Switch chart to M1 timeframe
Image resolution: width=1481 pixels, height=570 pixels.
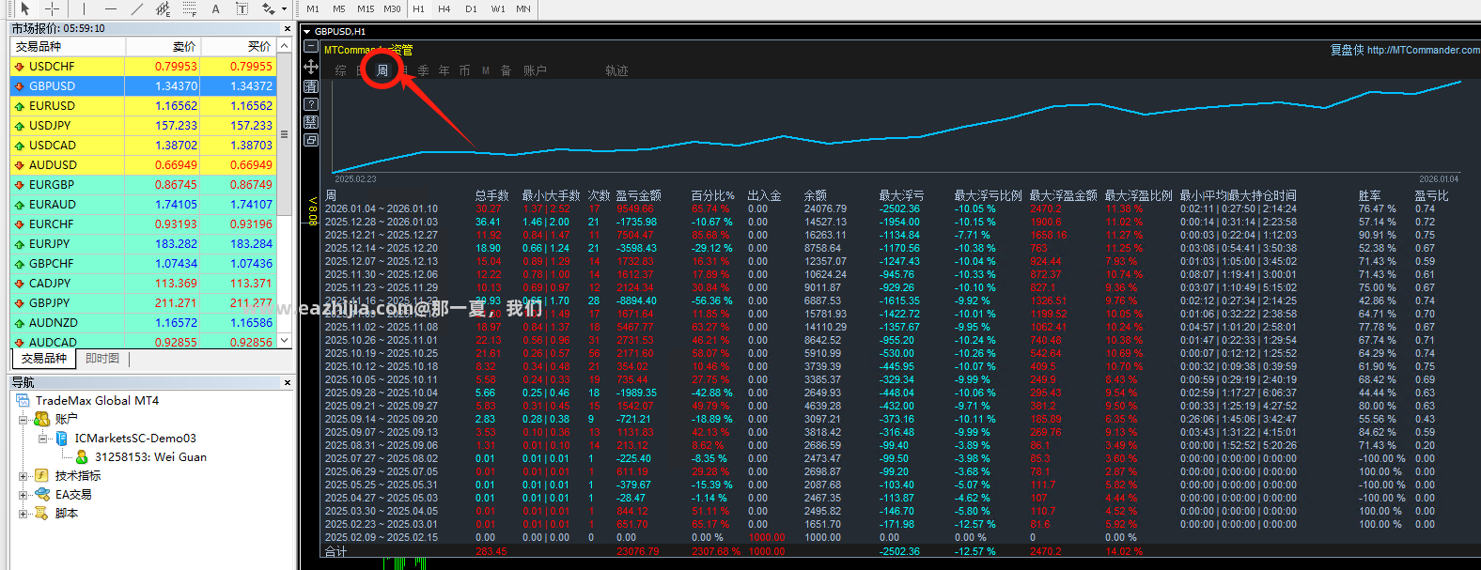click(x=313, y=8)
